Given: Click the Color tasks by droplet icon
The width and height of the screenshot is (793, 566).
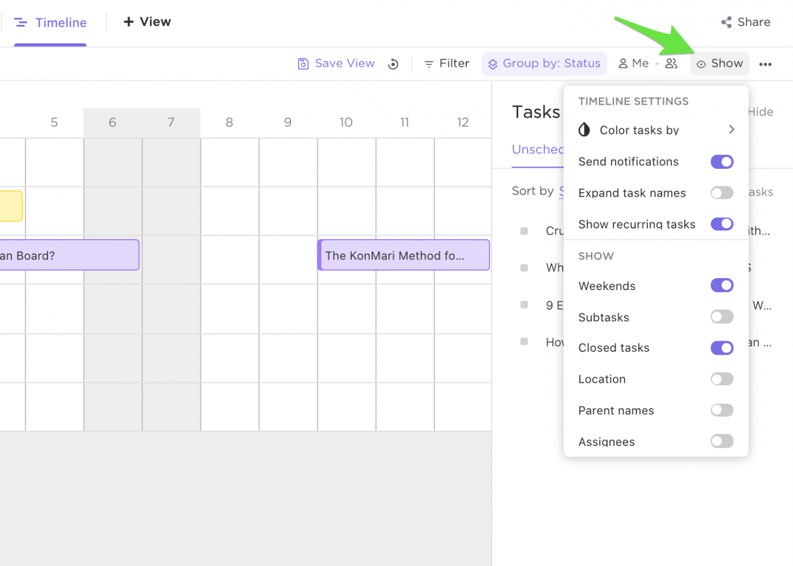Looking at the screenshot, I should point(584,130).
